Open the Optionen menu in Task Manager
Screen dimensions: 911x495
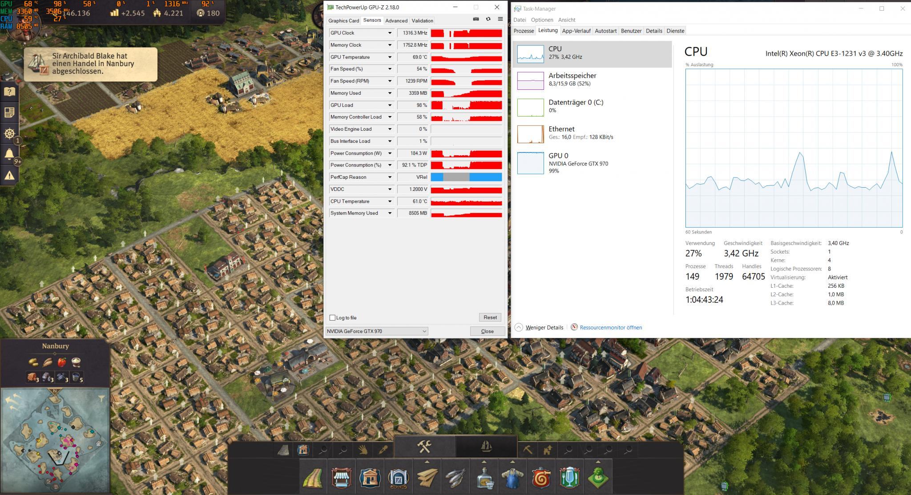[542, 20]
